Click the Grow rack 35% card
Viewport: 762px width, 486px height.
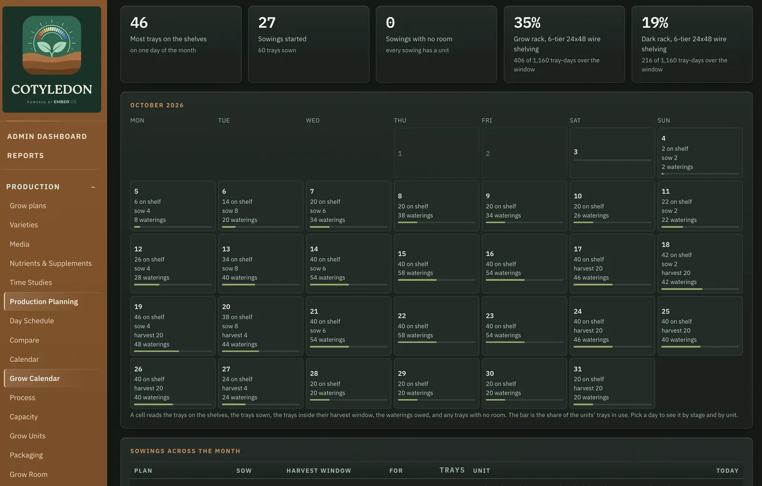[x=564, y=44]
